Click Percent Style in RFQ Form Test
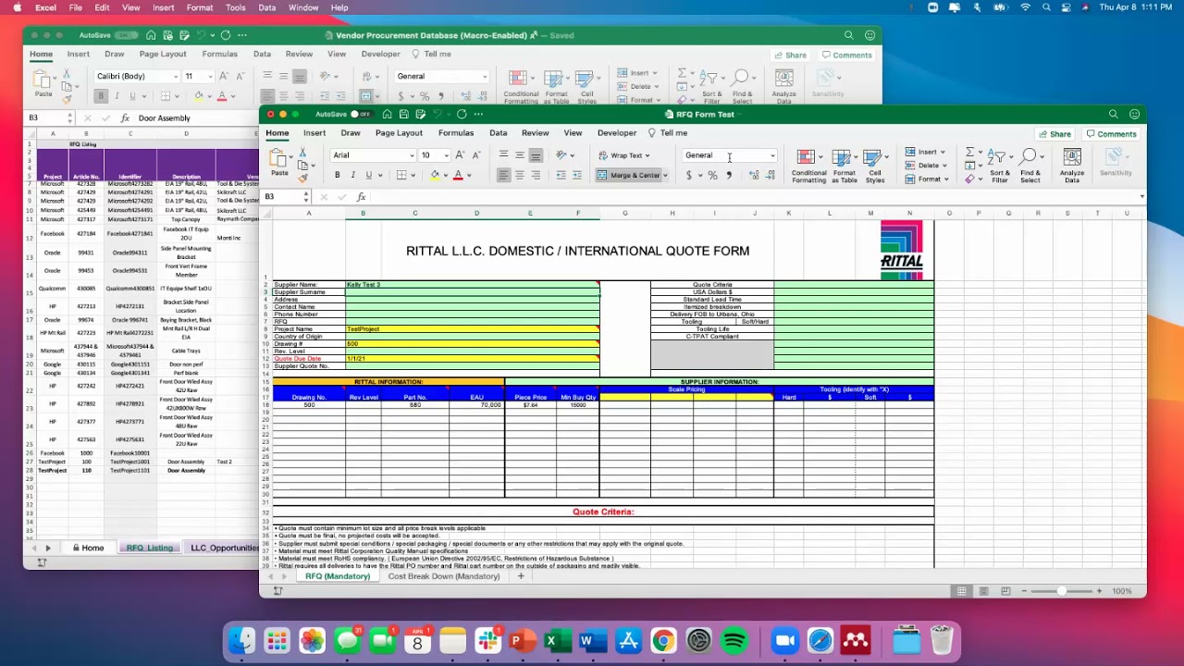Viewport: 1184px width, 666px height. (x=712, y=175)
